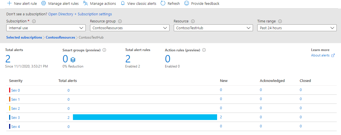
Task: Go to Selected subscriptions breadcrumb
Action: 24,37
